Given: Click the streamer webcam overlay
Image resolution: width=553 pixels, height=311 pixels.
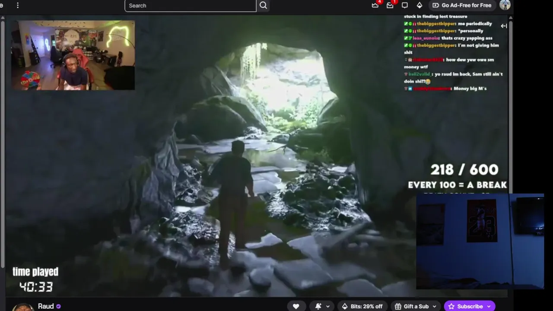Looking at the screenshot, I should [x=73, y=55].
